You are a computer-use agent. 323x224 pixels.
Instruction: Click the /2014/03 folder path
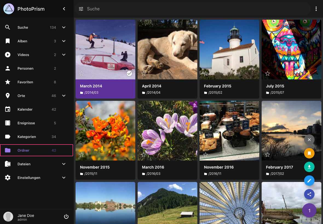pyautogui.click(x=91, y=93)
